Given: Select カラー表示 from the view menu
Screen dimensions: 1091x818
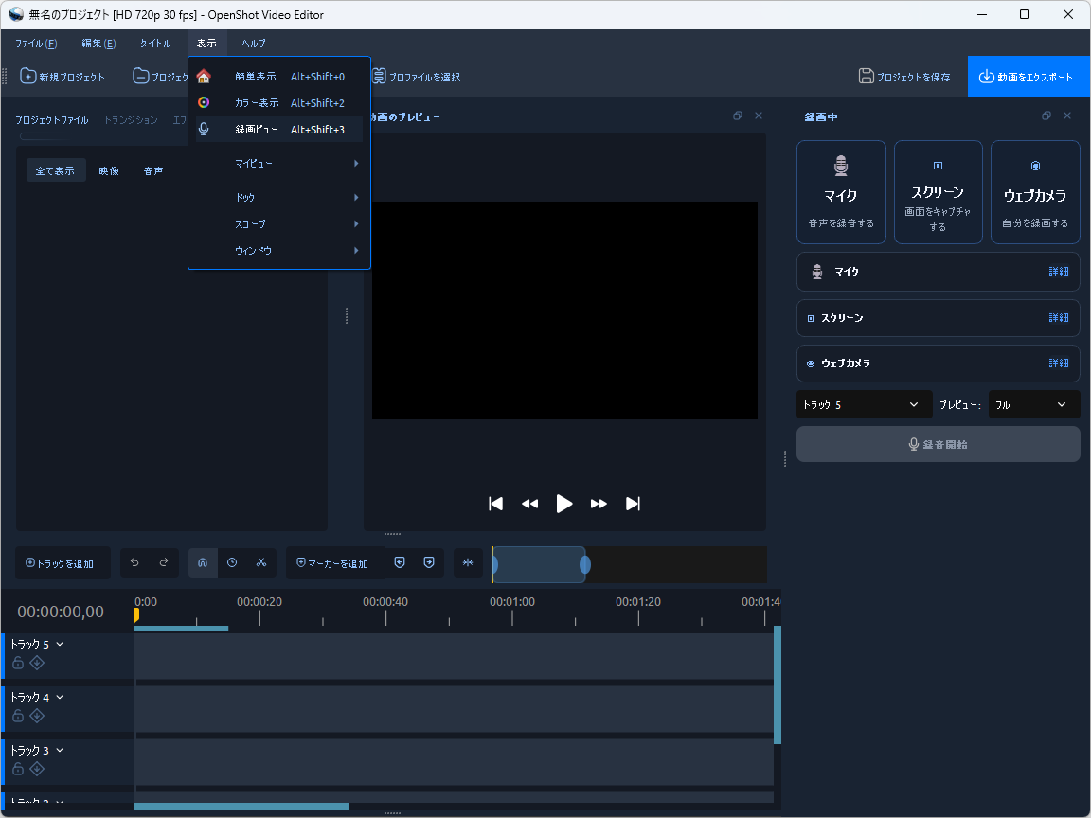Looking at the screenshot, I should (x=279, y=103).
